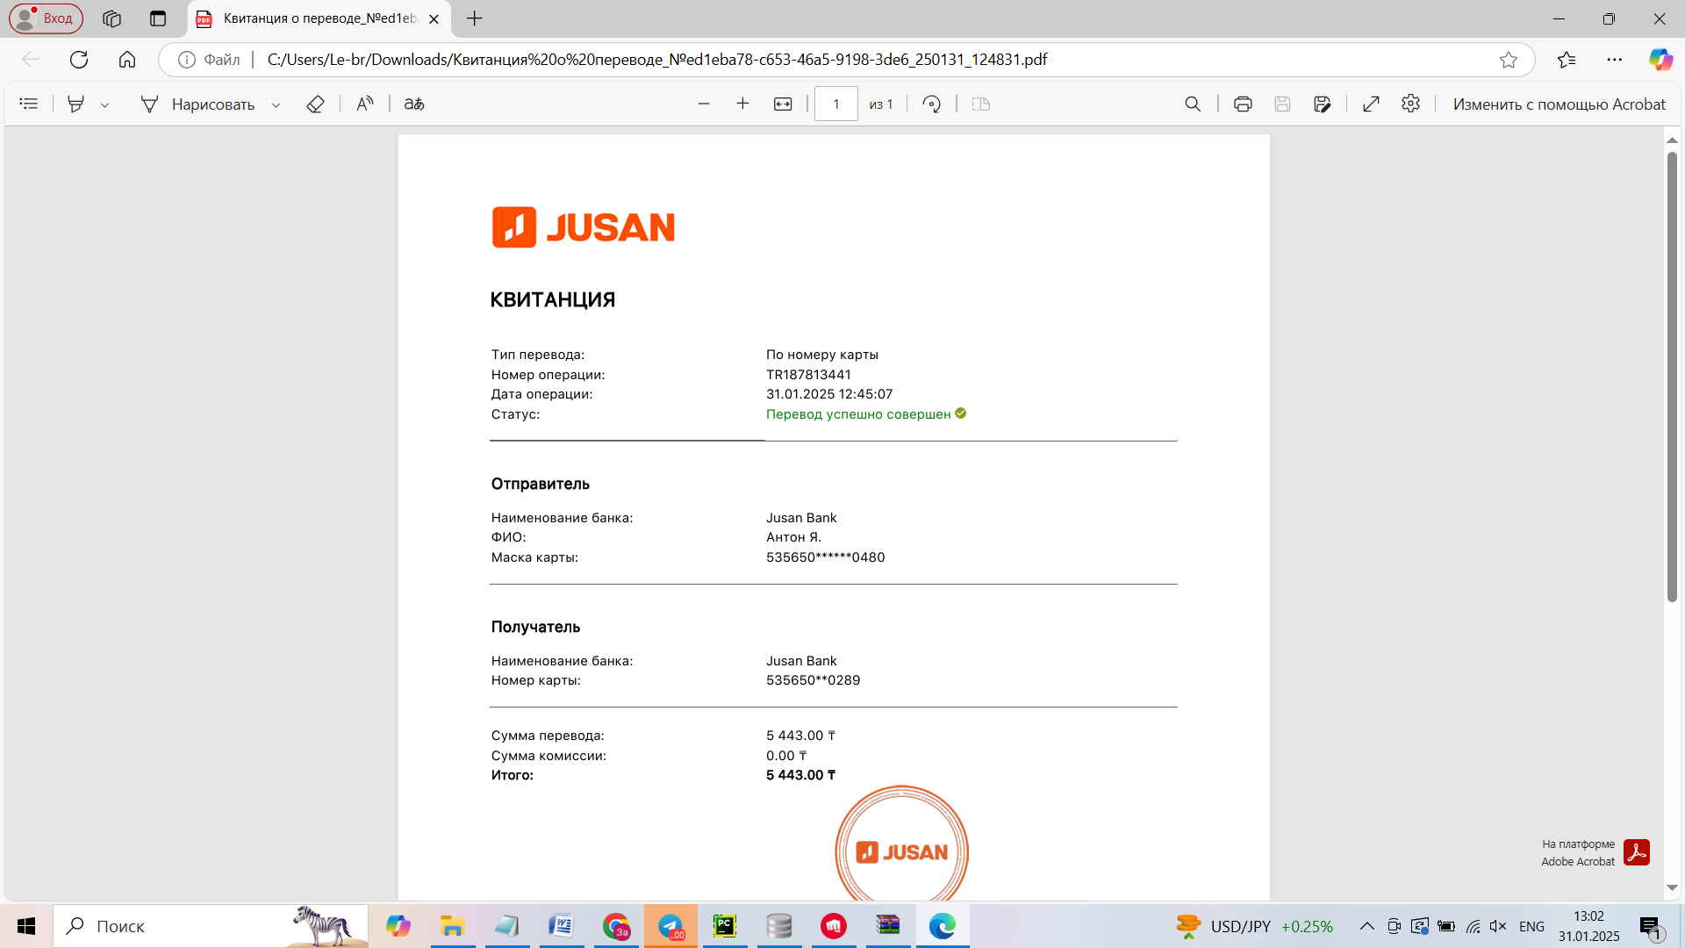
Task: Start the read aloud tool
Action: tap(365, 104)
